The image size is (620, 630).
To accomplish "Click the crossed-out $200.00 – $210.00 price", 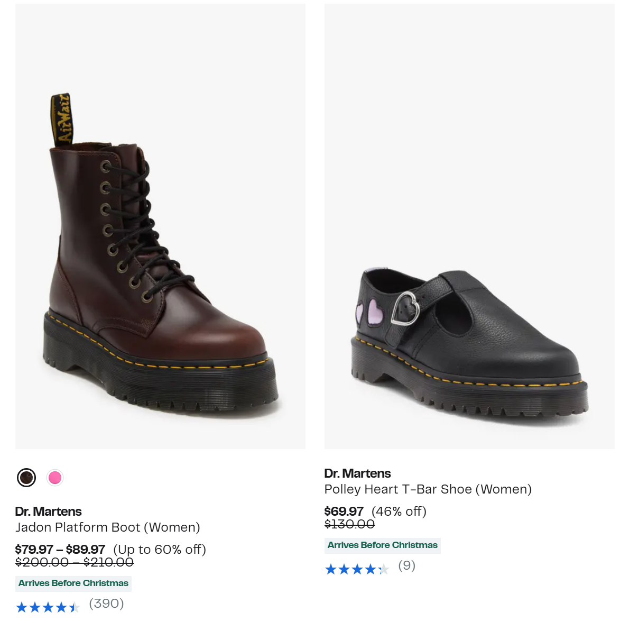I will tap(75, 562).
